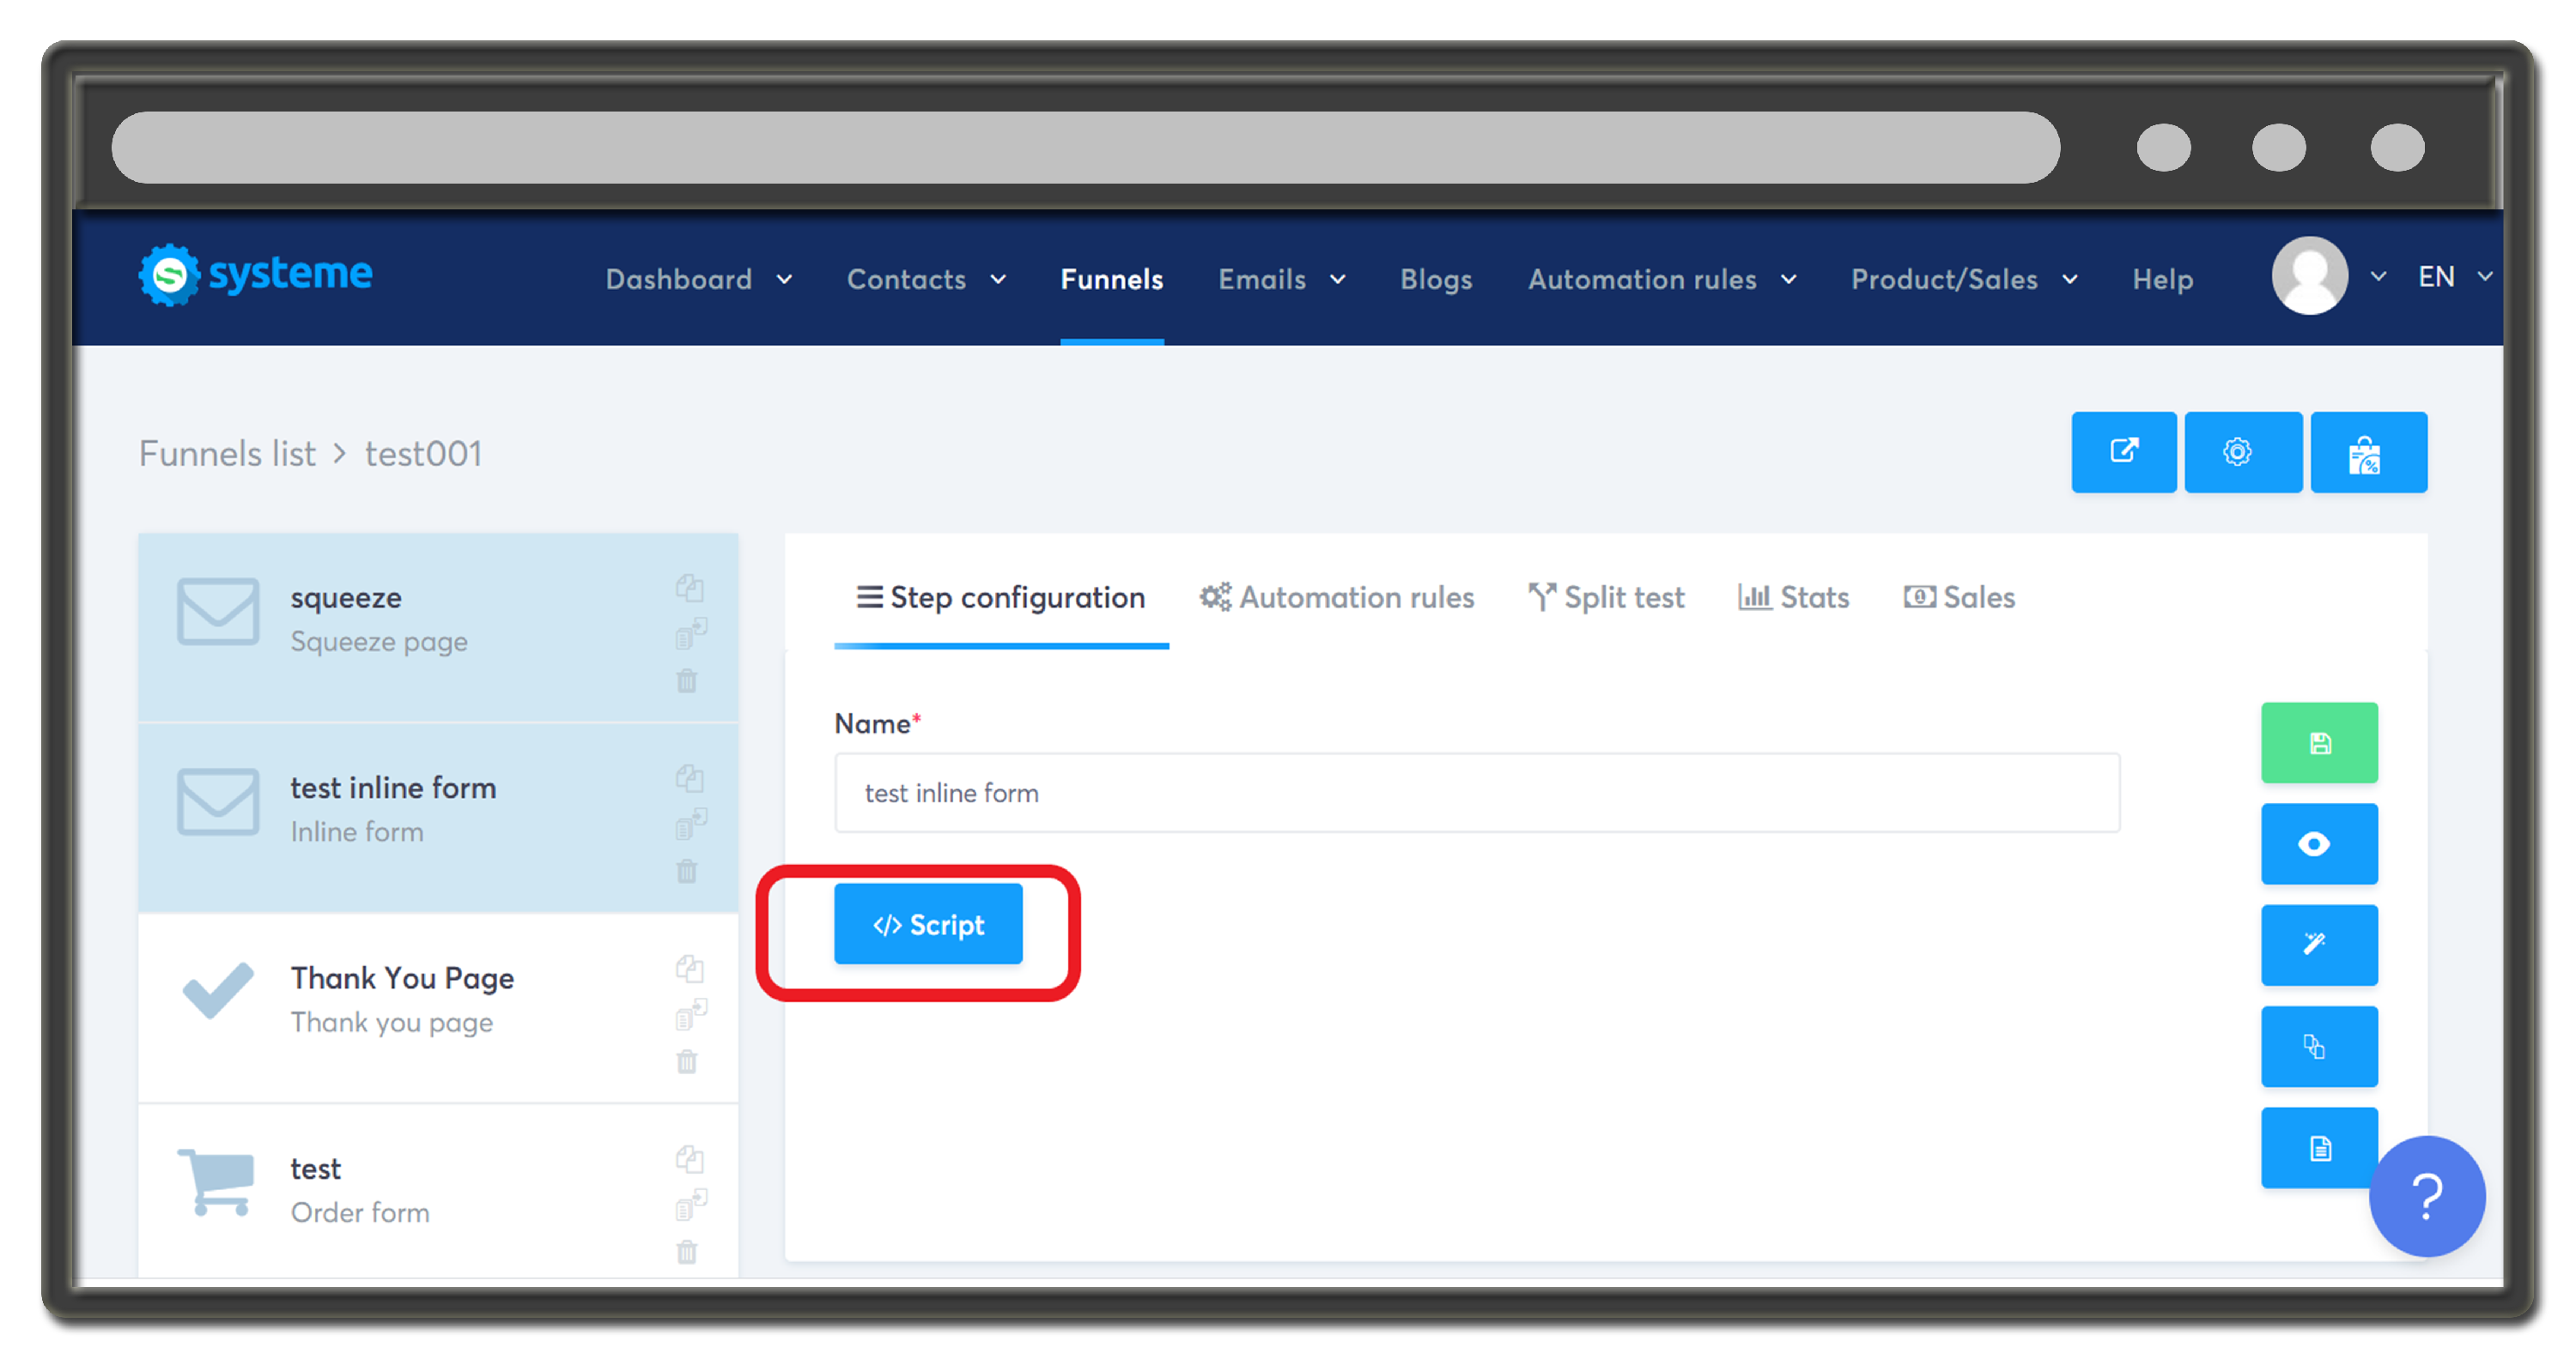Duplicate the step using the copy pages icon
Viewport: 2576px width, 1353px height.
coord(2320,1048)
